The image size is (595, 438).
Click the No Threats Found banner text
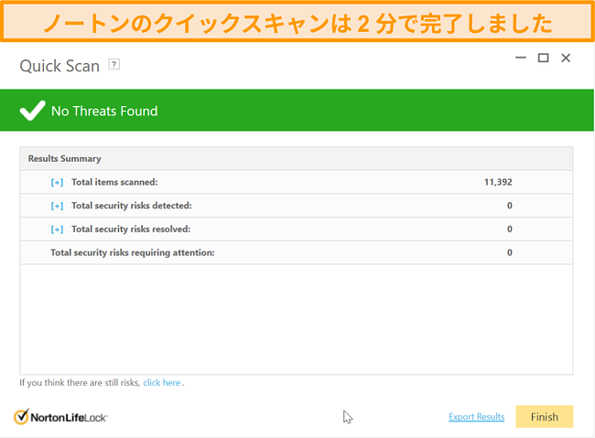click(104, 112)
